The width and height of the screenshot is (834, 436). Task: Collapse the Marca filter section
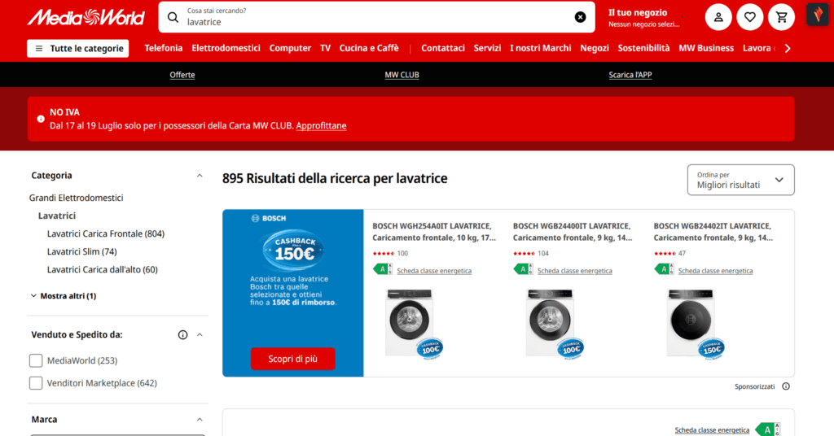click(x=200, y=420)
